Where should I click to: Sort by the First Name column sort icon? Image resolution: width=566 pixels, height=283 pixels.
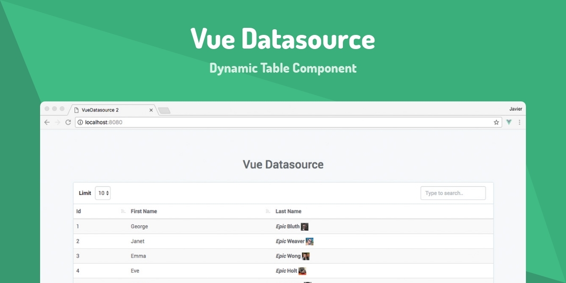[268, 211]
